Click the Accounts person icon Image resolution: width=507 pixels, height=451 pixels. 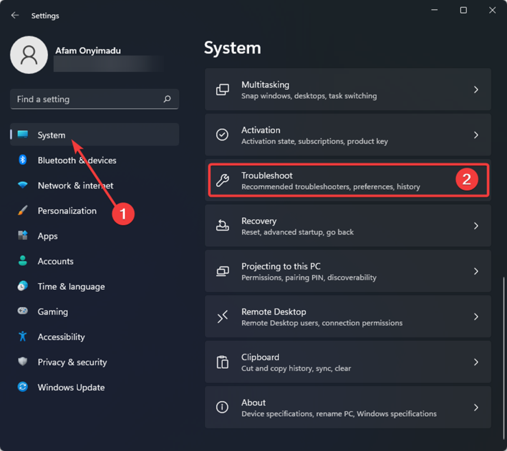[23, 260]
